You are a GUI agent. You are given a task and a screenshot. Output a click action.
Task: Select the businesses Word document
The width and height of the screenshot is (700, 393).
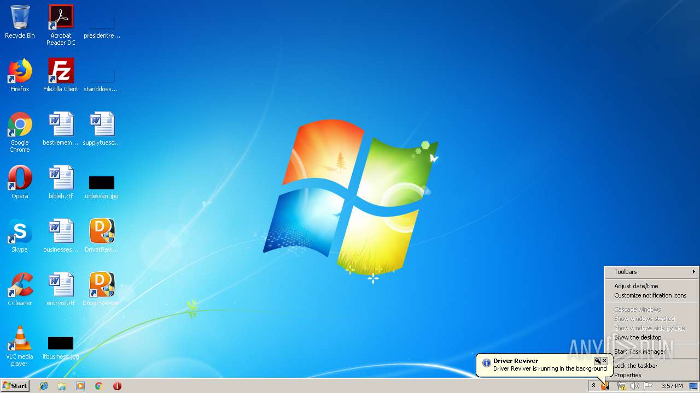(61, 236)
